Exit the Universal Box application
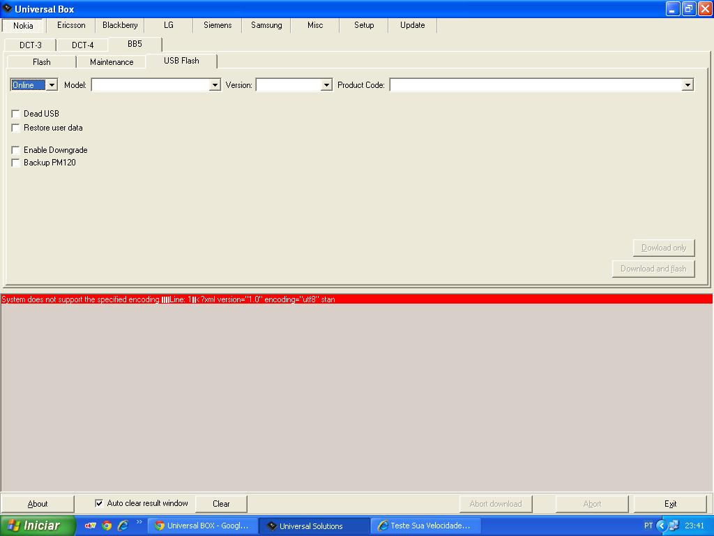The height and width of the screenshot is (536, 714). (x=670, y=504)
